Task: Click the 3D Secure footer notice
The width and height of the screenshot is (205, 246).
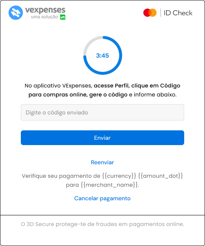Action: 102,224
